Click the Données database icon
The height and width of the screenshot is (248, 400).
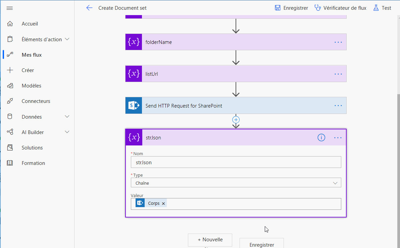pos(10,117)
